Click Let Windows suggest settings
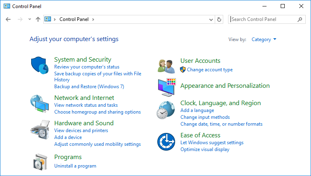This screenshot has height=176, width=311. 212,143
